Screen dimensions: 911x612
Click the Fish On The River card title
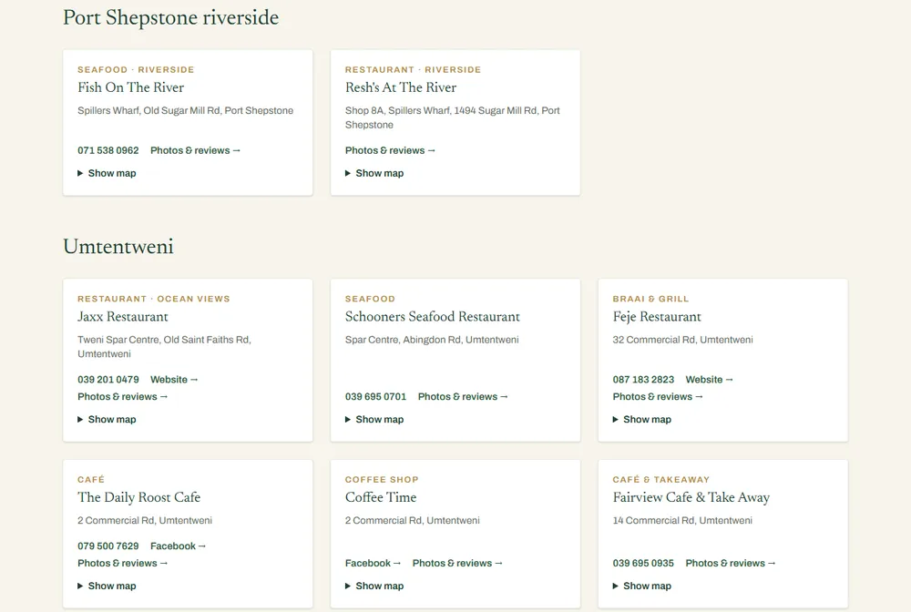130,87
